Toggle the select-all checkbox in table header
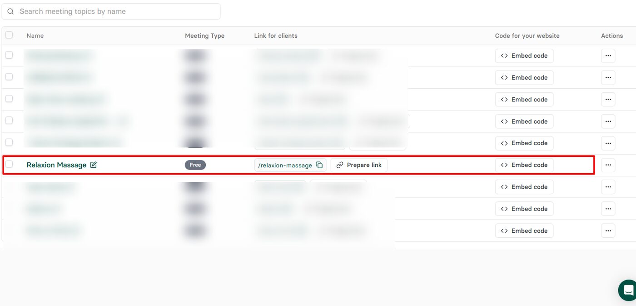Screen dimensions: 636x306 pyautogui.click(x=9, y=35)
